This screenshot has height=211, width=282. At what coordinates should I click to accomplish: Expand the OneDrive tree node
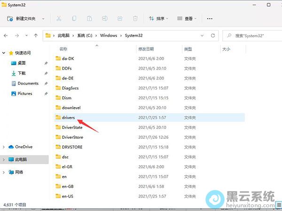click(x=4, y=147)
